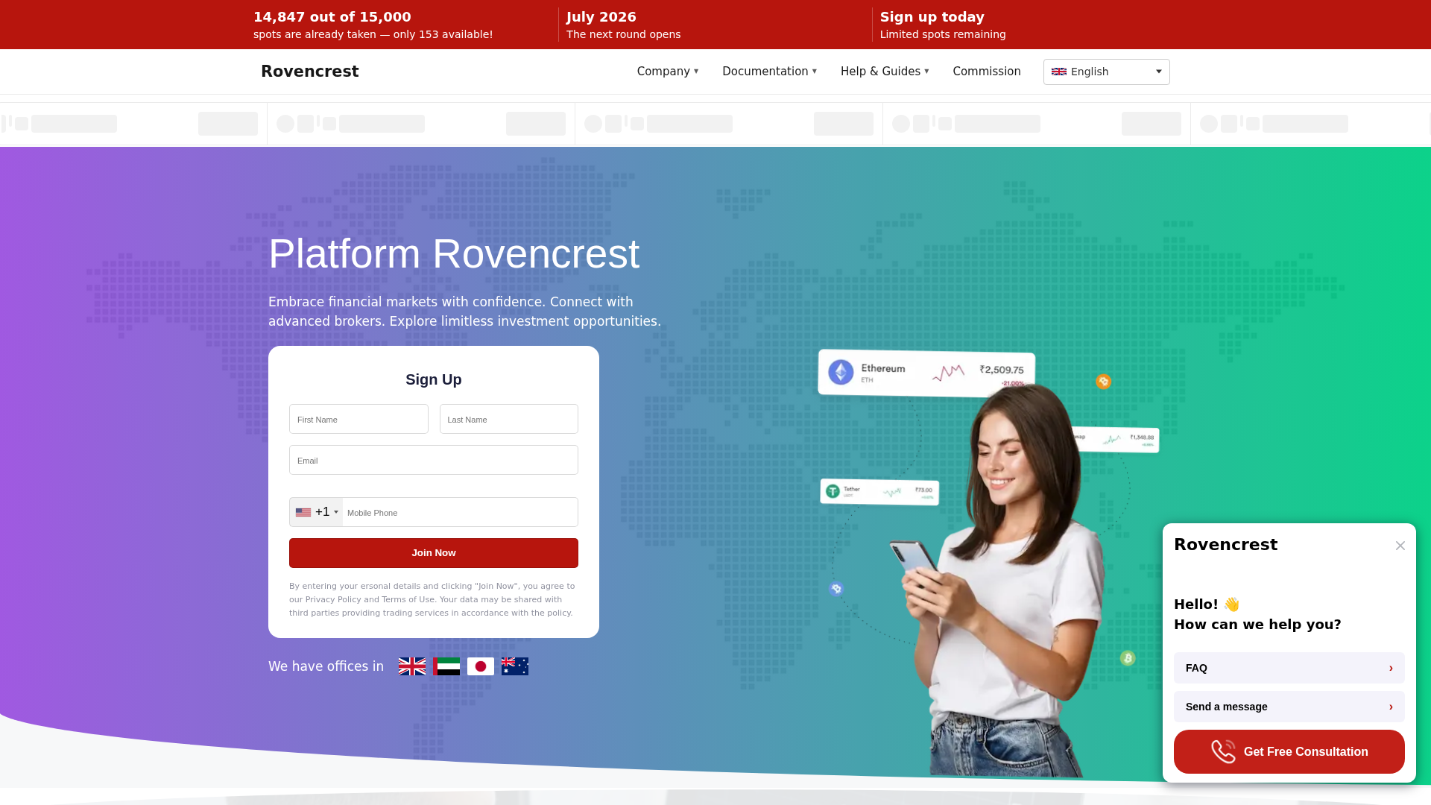This screenshot has height=805, width=1431.
Task: Click the Rovencrest logo in header
Action: coord(310,72)
